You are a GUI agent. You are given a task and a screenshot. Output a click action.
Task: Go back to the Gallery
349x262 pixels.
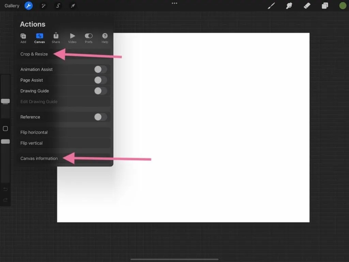(x=12, y=5)
